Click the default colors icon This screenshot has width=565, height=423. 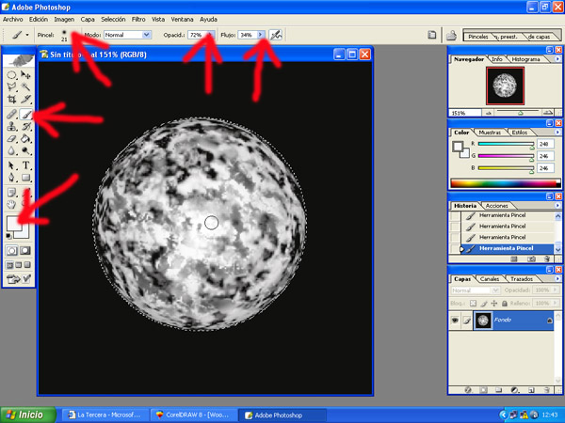point(8,236)
